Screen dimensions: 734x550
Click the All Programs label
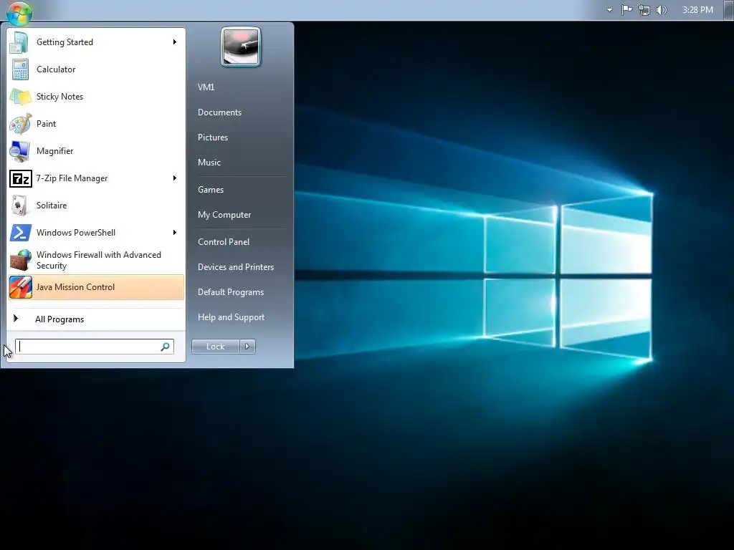point(59,319)
